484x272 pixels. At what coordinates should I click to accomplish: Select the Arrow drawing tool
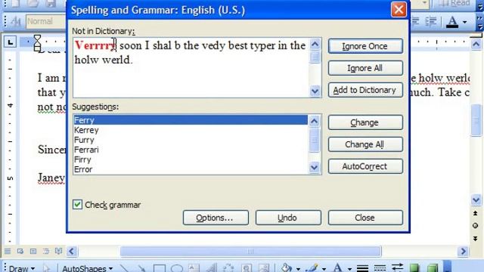141,267
